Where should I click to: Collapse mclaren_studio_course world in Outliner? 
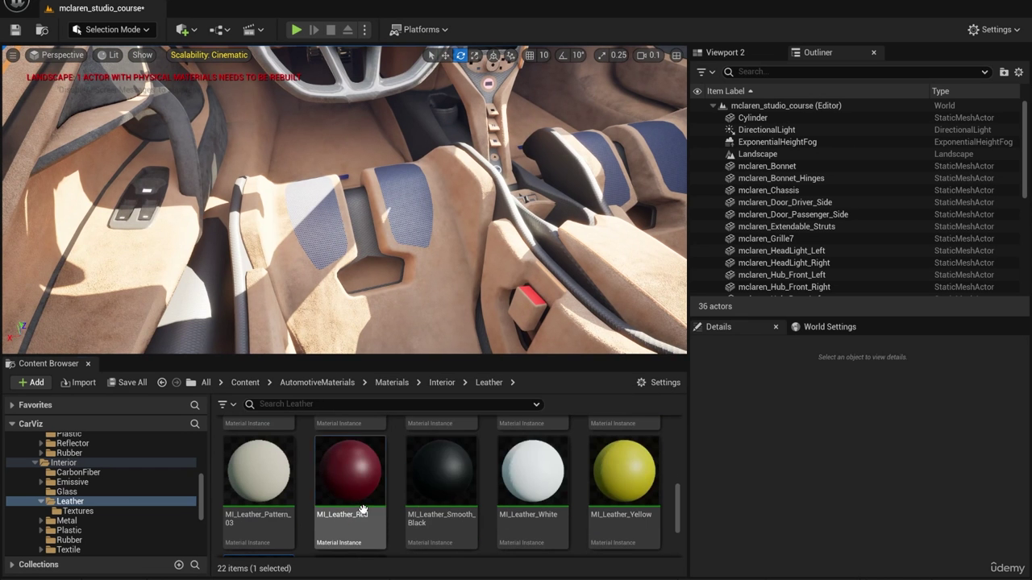coord(713,106)
